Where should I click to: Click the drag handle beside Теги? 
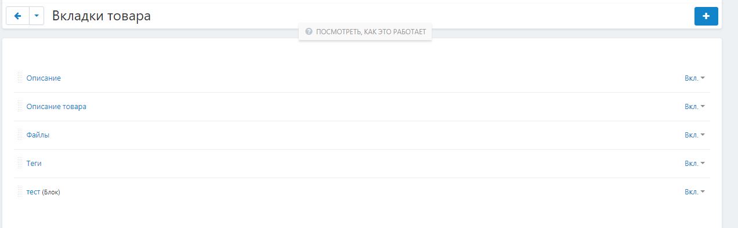click(20, 163)
